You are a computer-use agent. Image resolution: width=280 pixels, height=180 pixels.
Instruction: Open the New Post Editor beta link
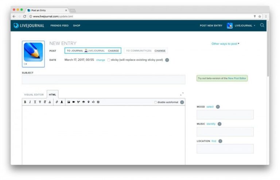[x=238, y=78]
